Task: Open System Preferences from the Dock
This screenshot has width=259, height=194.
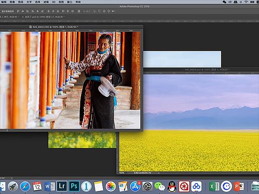Action: 147,186
